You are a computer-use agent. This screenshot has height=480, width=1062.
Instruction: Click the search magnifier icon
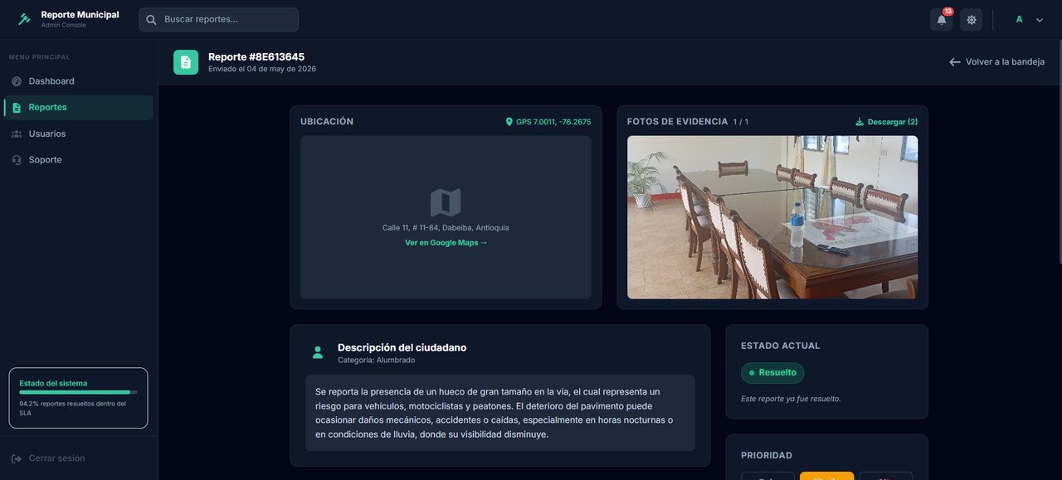point(151,19)
